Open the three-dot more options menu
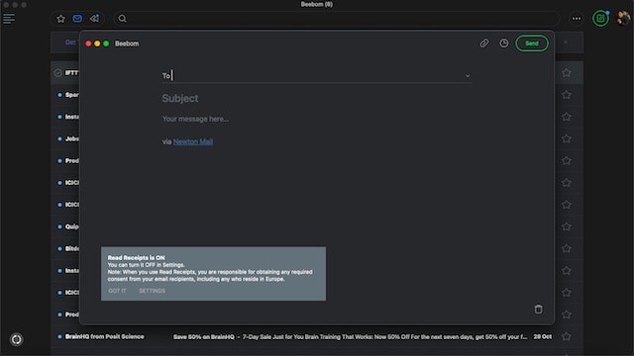 (577, 19)
